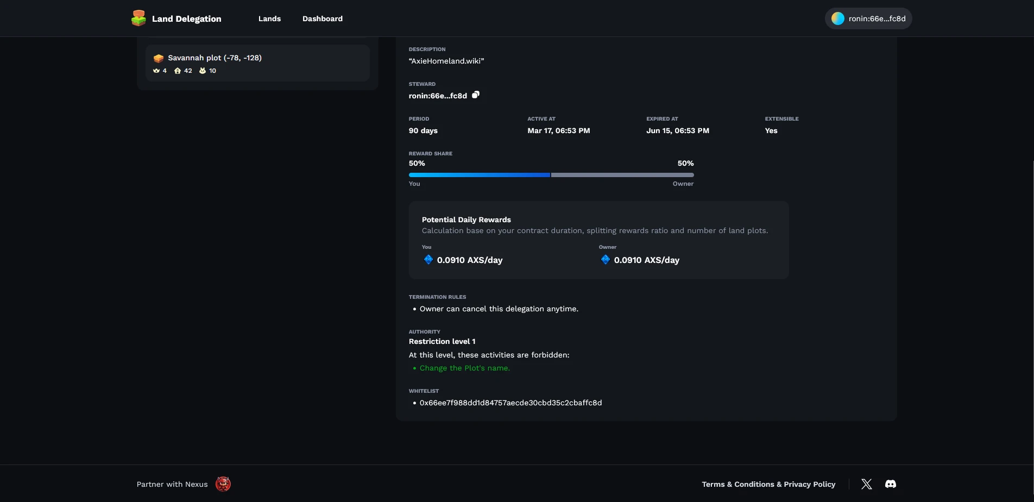Open the Discord community link
The height and width of the screenshot is (502, 1034).
pyautogui.click(x=890, y=484)
